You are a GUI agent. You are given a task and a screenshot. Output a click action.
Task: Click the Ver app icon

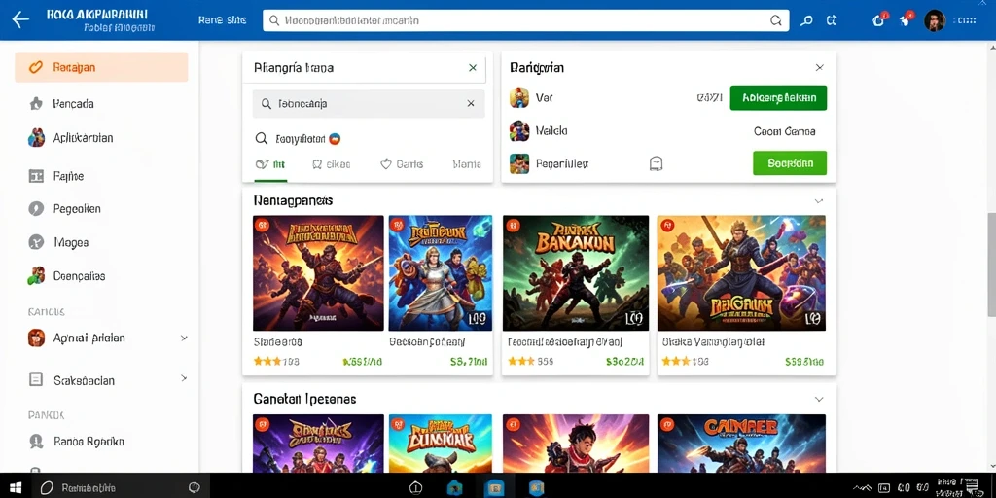pos(519,98)
